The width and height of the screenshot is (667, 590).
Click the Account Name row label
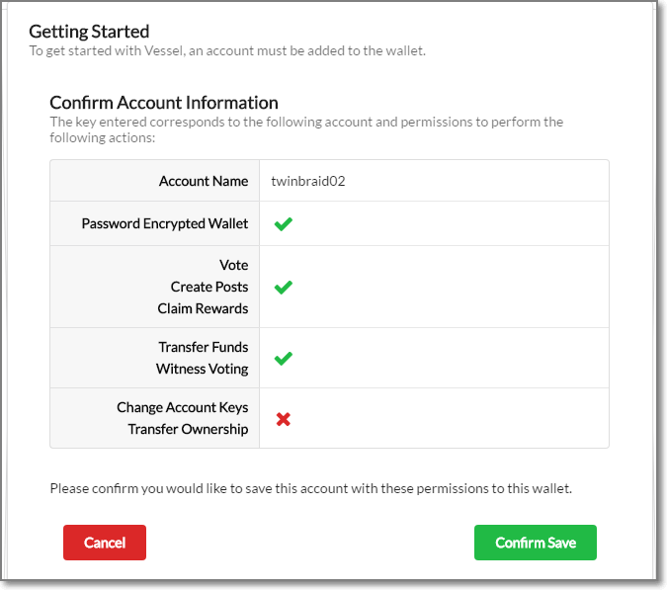[x=204, y=182]
